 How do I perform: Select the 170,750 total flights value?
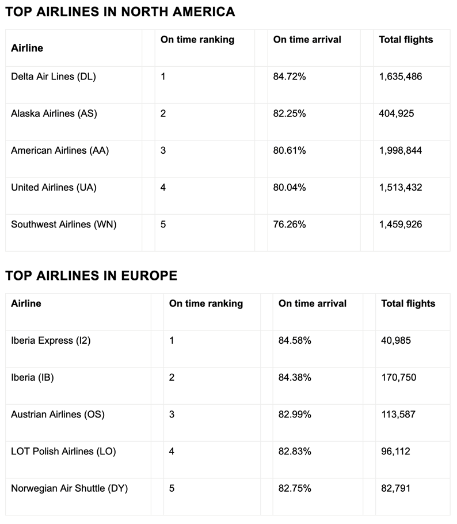point(398,378)
